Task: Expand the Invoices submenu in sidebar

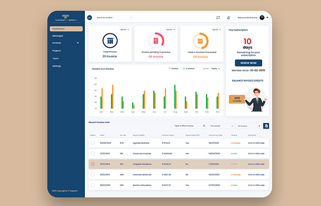Action: click(78, 43)
